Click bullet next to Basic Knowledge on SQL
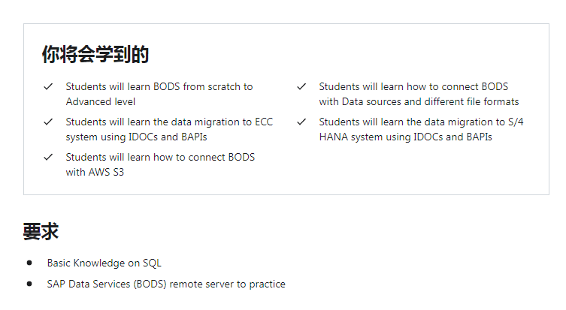This screenshot has width=566, height=310. click(x=29, y=263)
